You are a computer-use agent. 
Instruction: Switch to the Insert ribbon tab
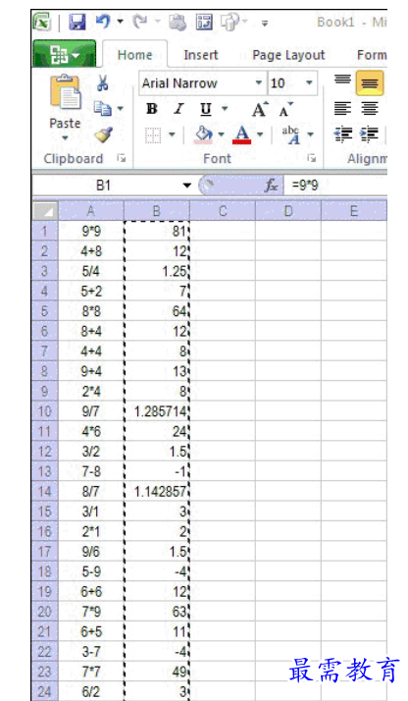tap(201, 55)
